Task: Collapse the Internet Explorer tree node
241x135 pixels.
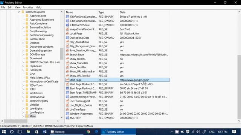Action: click(19, 12)
